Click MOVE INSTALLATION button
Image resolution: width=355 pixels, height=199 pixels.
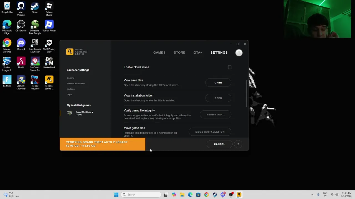pos(210,132)
